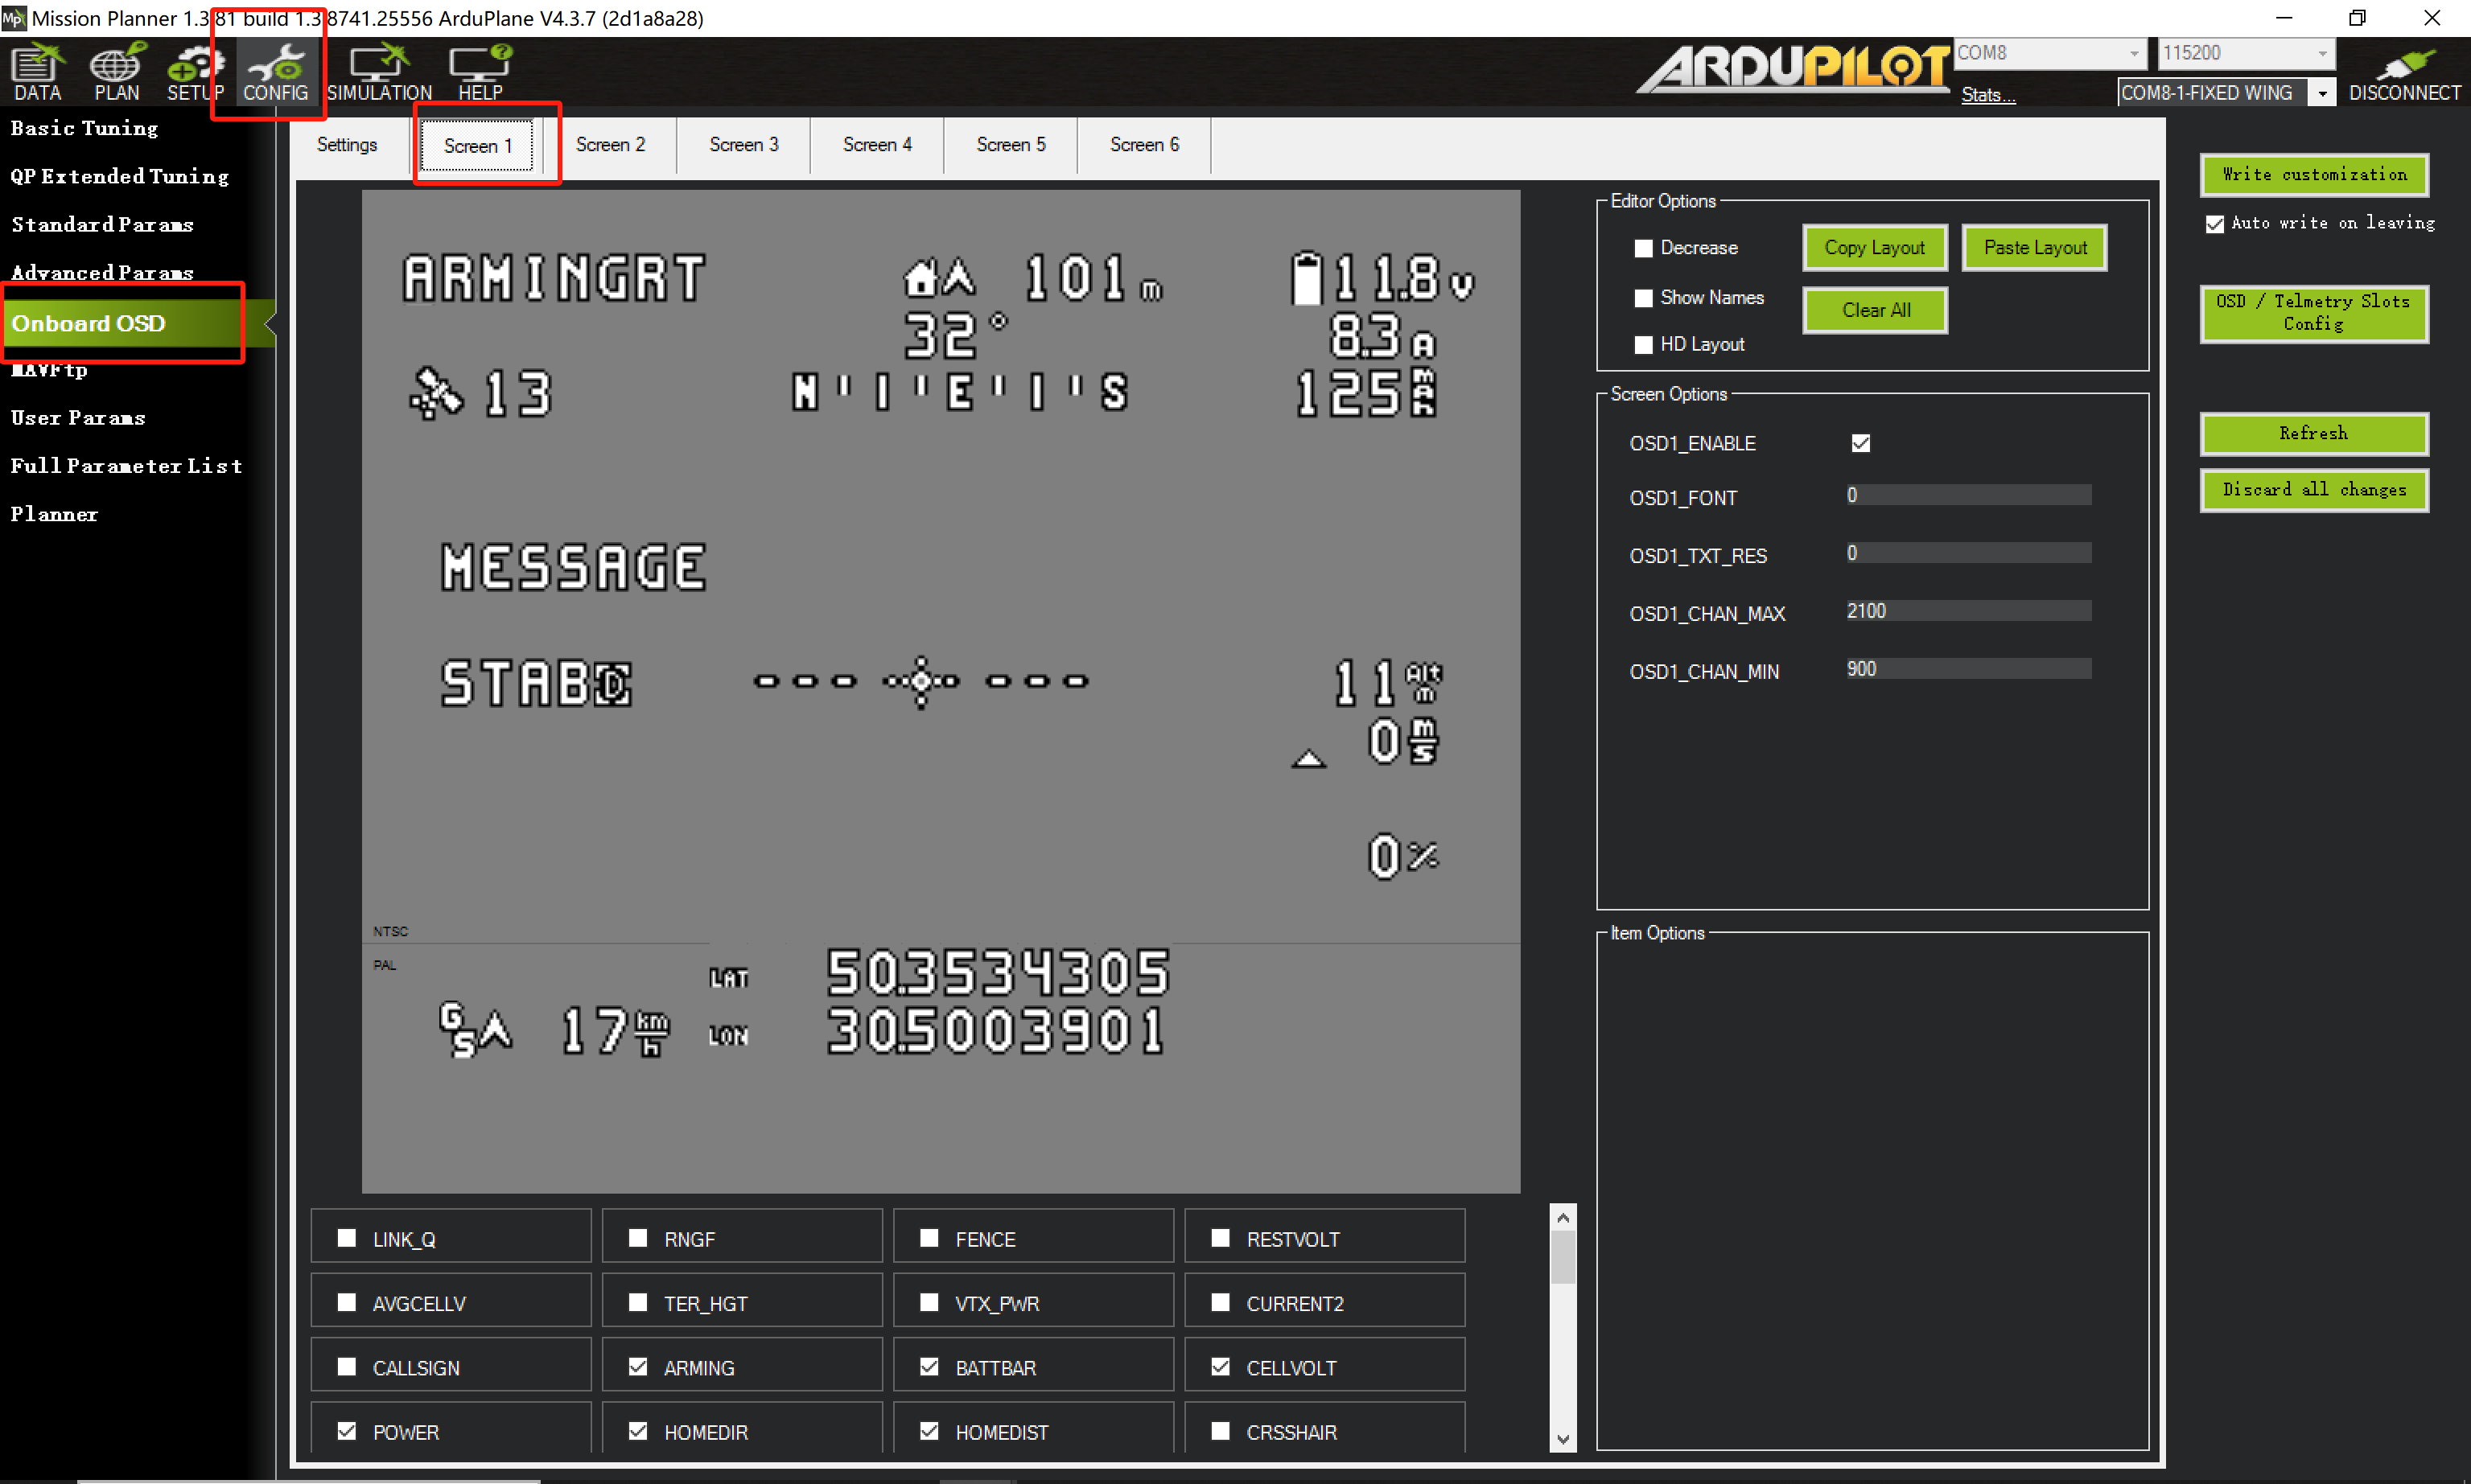Disable the CELLVOLT item checkbox
Screen dimensions: 2471x1484
tap(1221, 1366)
